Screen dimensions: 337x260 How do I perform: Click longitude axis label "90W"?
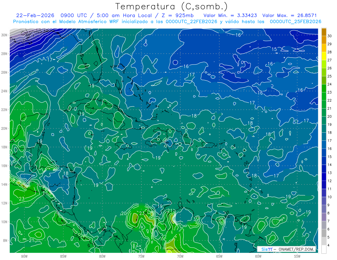click(x=24, y=256)
